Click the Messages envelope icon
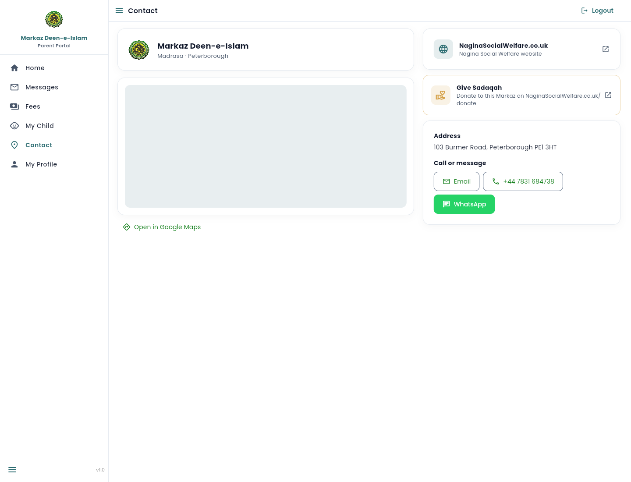This screenshot has height=482, width=631. (x=14, y=87)
